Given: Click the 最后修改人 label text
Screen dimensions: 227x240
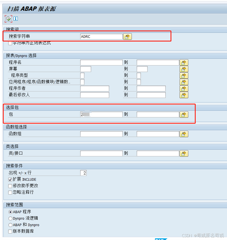Looking at the screenshot, I should pyautogui.click(x=19, y=95).
